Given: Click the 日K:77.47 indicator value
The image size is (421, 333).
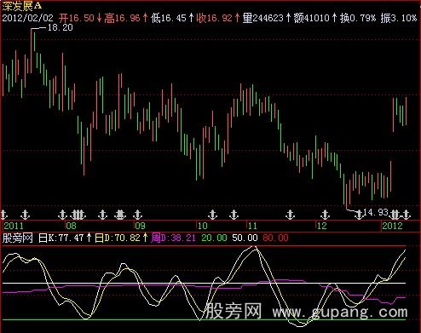Looking at the screenshot, I should tap(61, 238).
